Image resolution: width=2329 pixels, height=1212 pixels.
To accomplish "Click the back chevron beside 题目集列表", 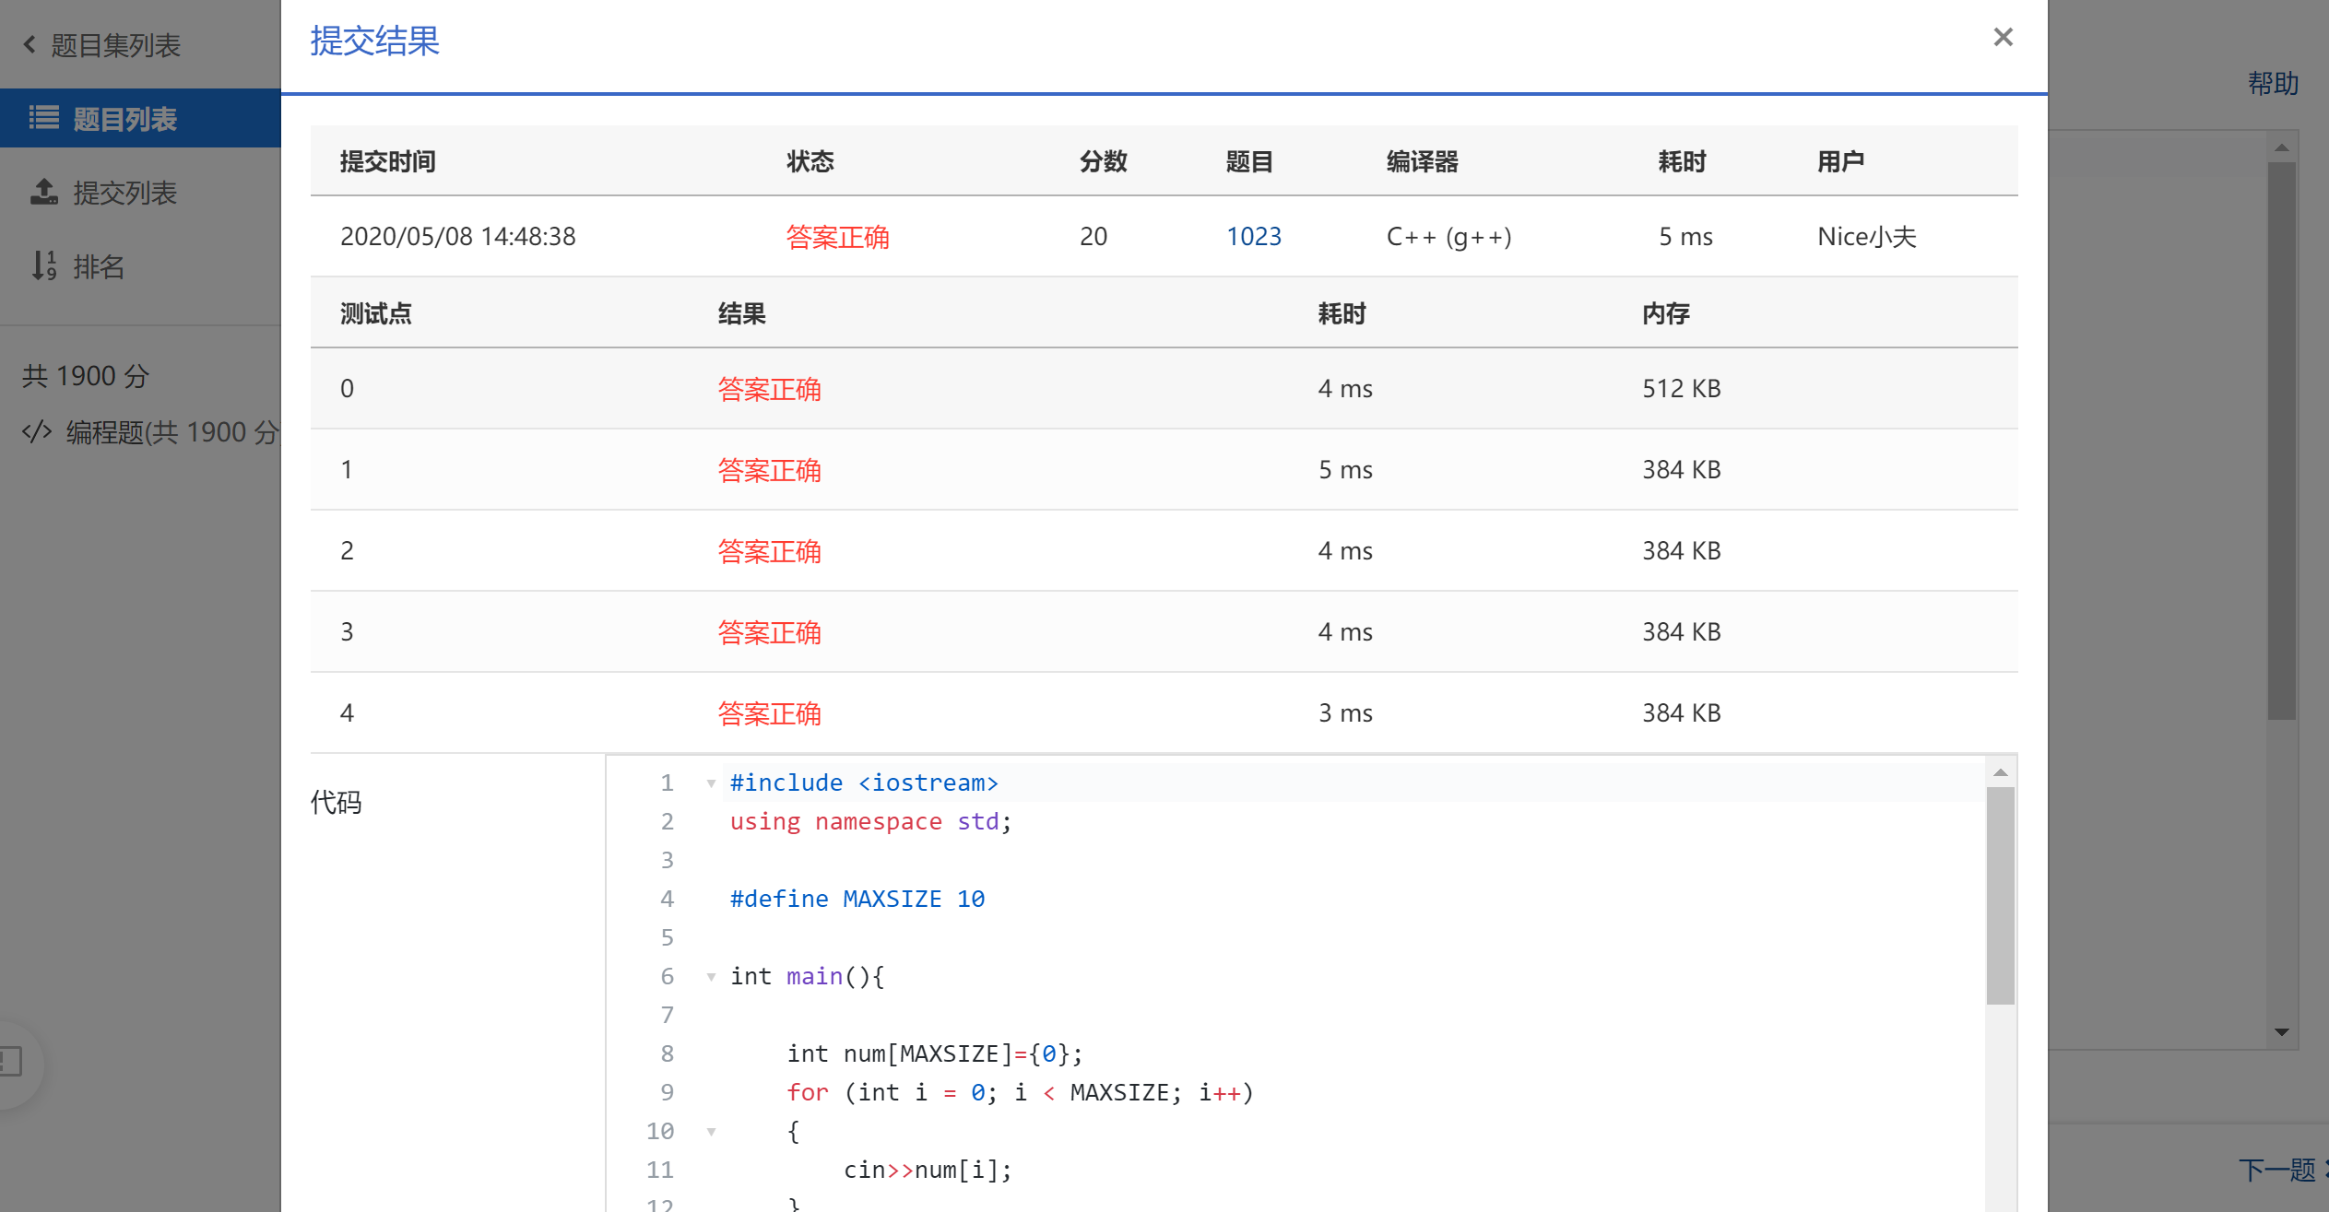I will pos(30,44).
